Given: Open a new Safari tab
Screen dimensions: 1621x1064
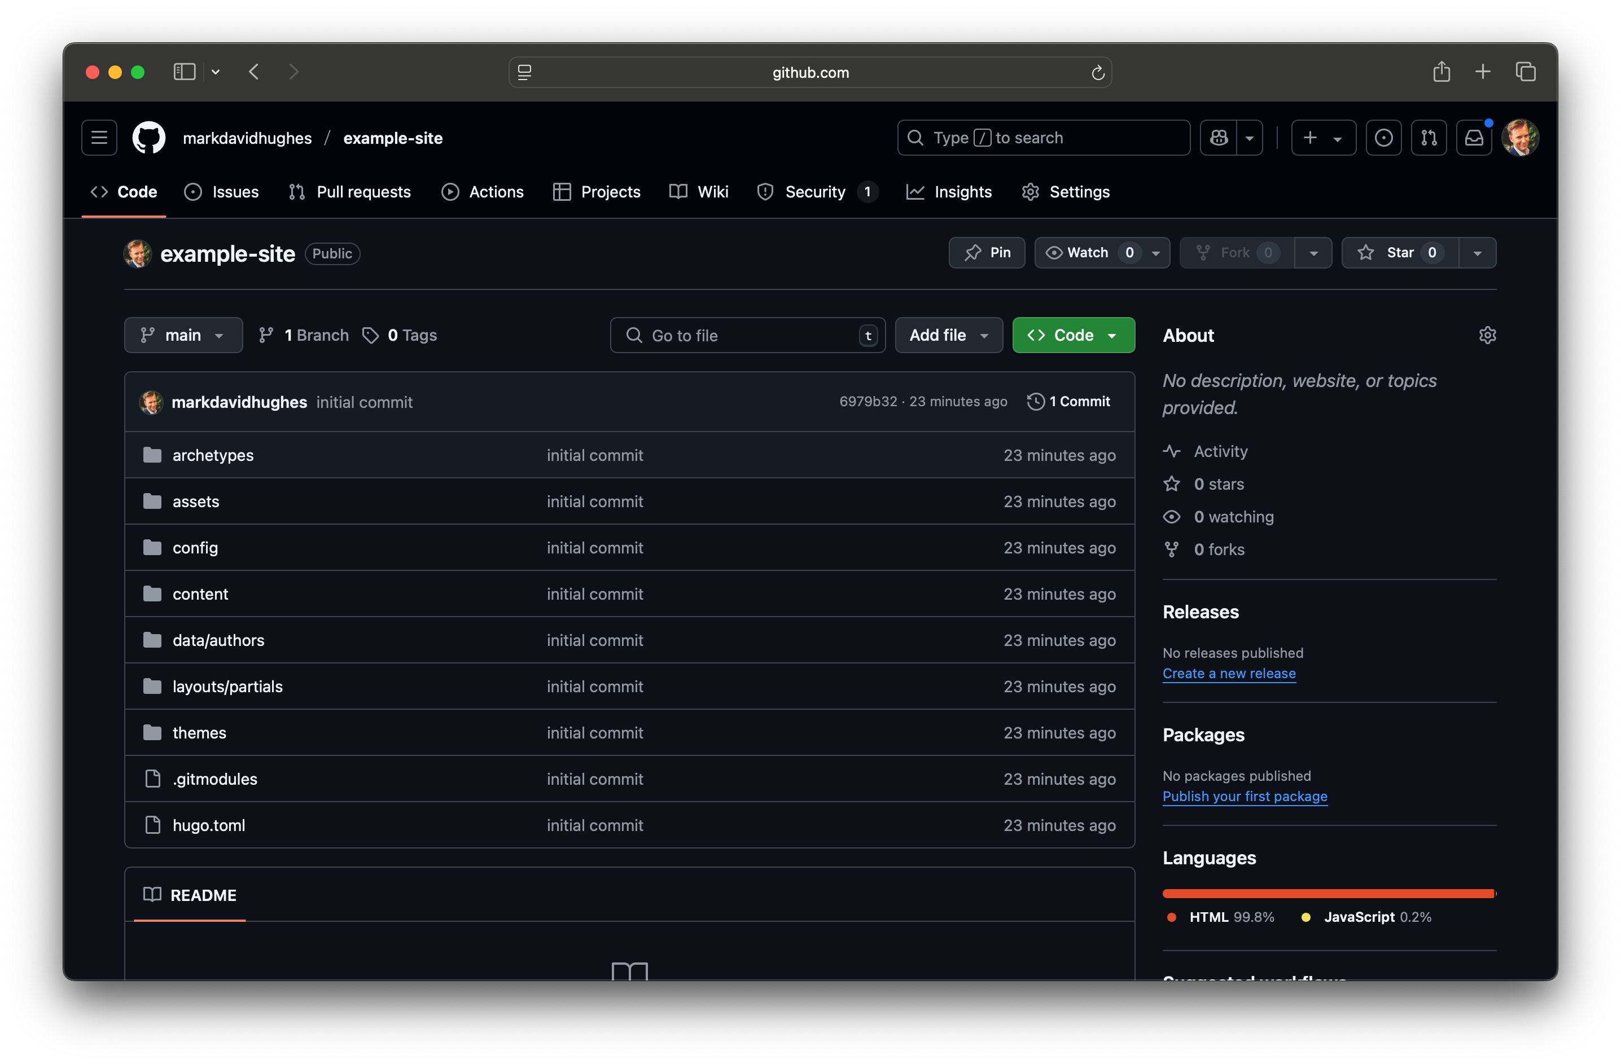Looking at the screenshot, I should coord(1483,72).
